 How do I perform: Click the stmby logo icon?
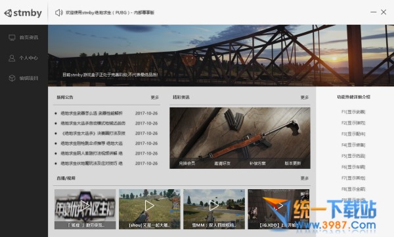[x=8, y=13]
